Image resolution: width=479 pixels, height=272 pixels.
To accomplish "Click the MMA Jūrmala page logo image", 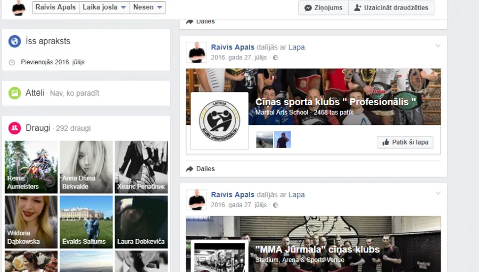I will [219, 256].
